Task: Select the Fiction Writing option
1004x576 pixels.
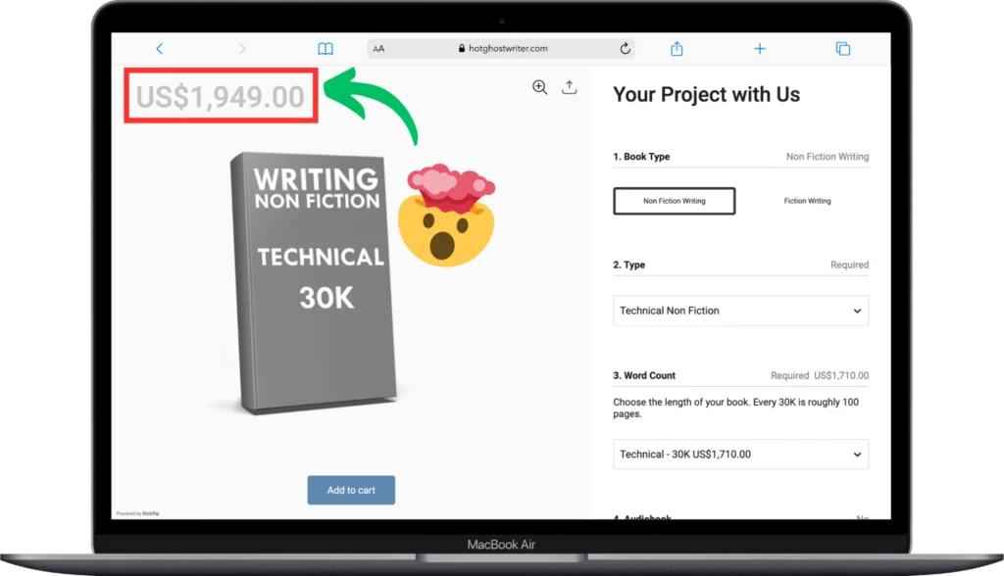Action: 808,201
